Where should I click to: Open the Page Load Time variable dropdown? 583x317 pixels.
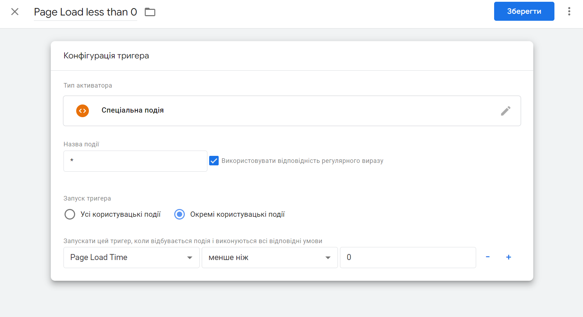(131, 257)
